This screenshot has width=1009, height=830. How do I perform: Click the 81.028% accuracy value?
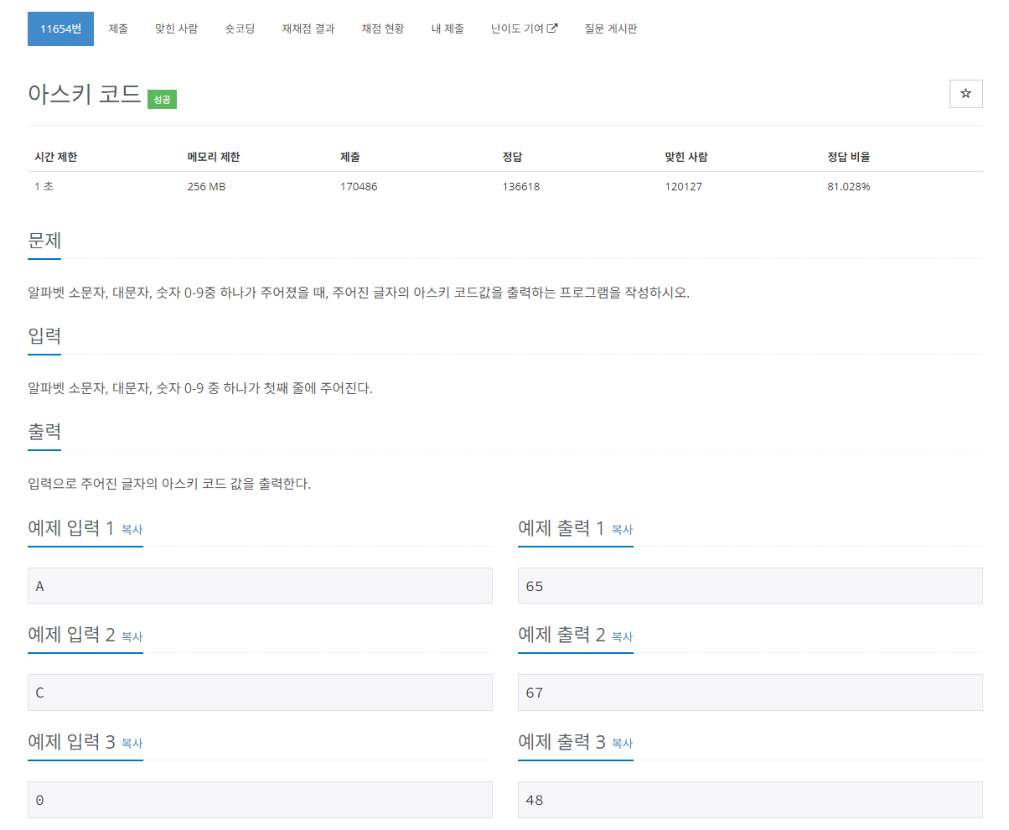tap(849, 186)
